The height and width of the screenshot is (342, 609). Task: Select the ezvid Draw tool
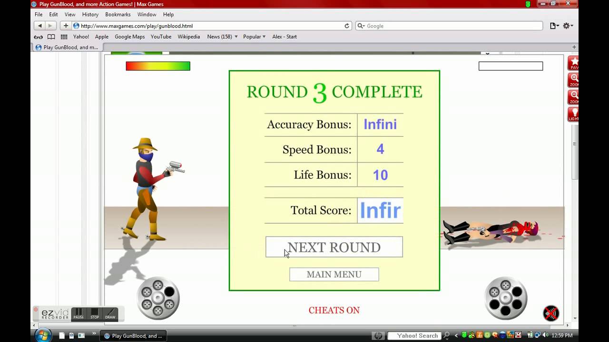pyautogui.click(x=110, y=314)
